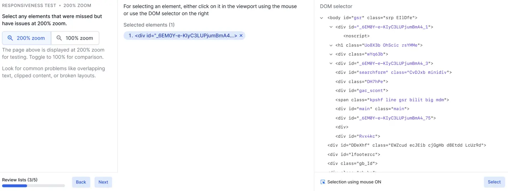Go to the Next review step
Viewport: 508px width, 191px height.
pos(103,182)
